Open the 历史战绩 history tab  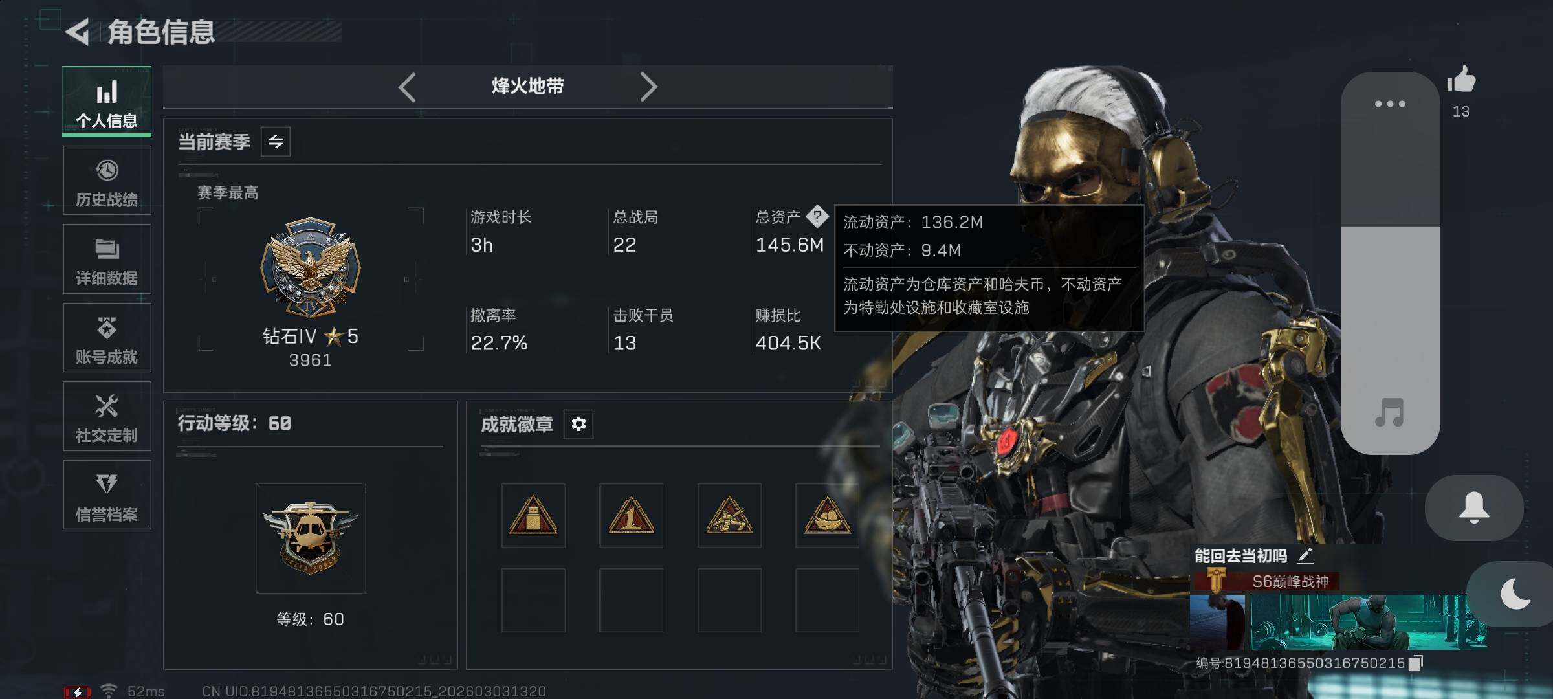(107, 181)
